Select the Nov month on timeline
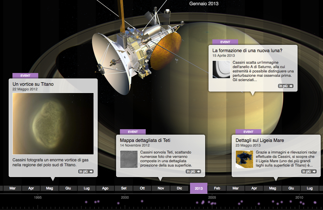 pyautogui.click(x=161, y=188)
